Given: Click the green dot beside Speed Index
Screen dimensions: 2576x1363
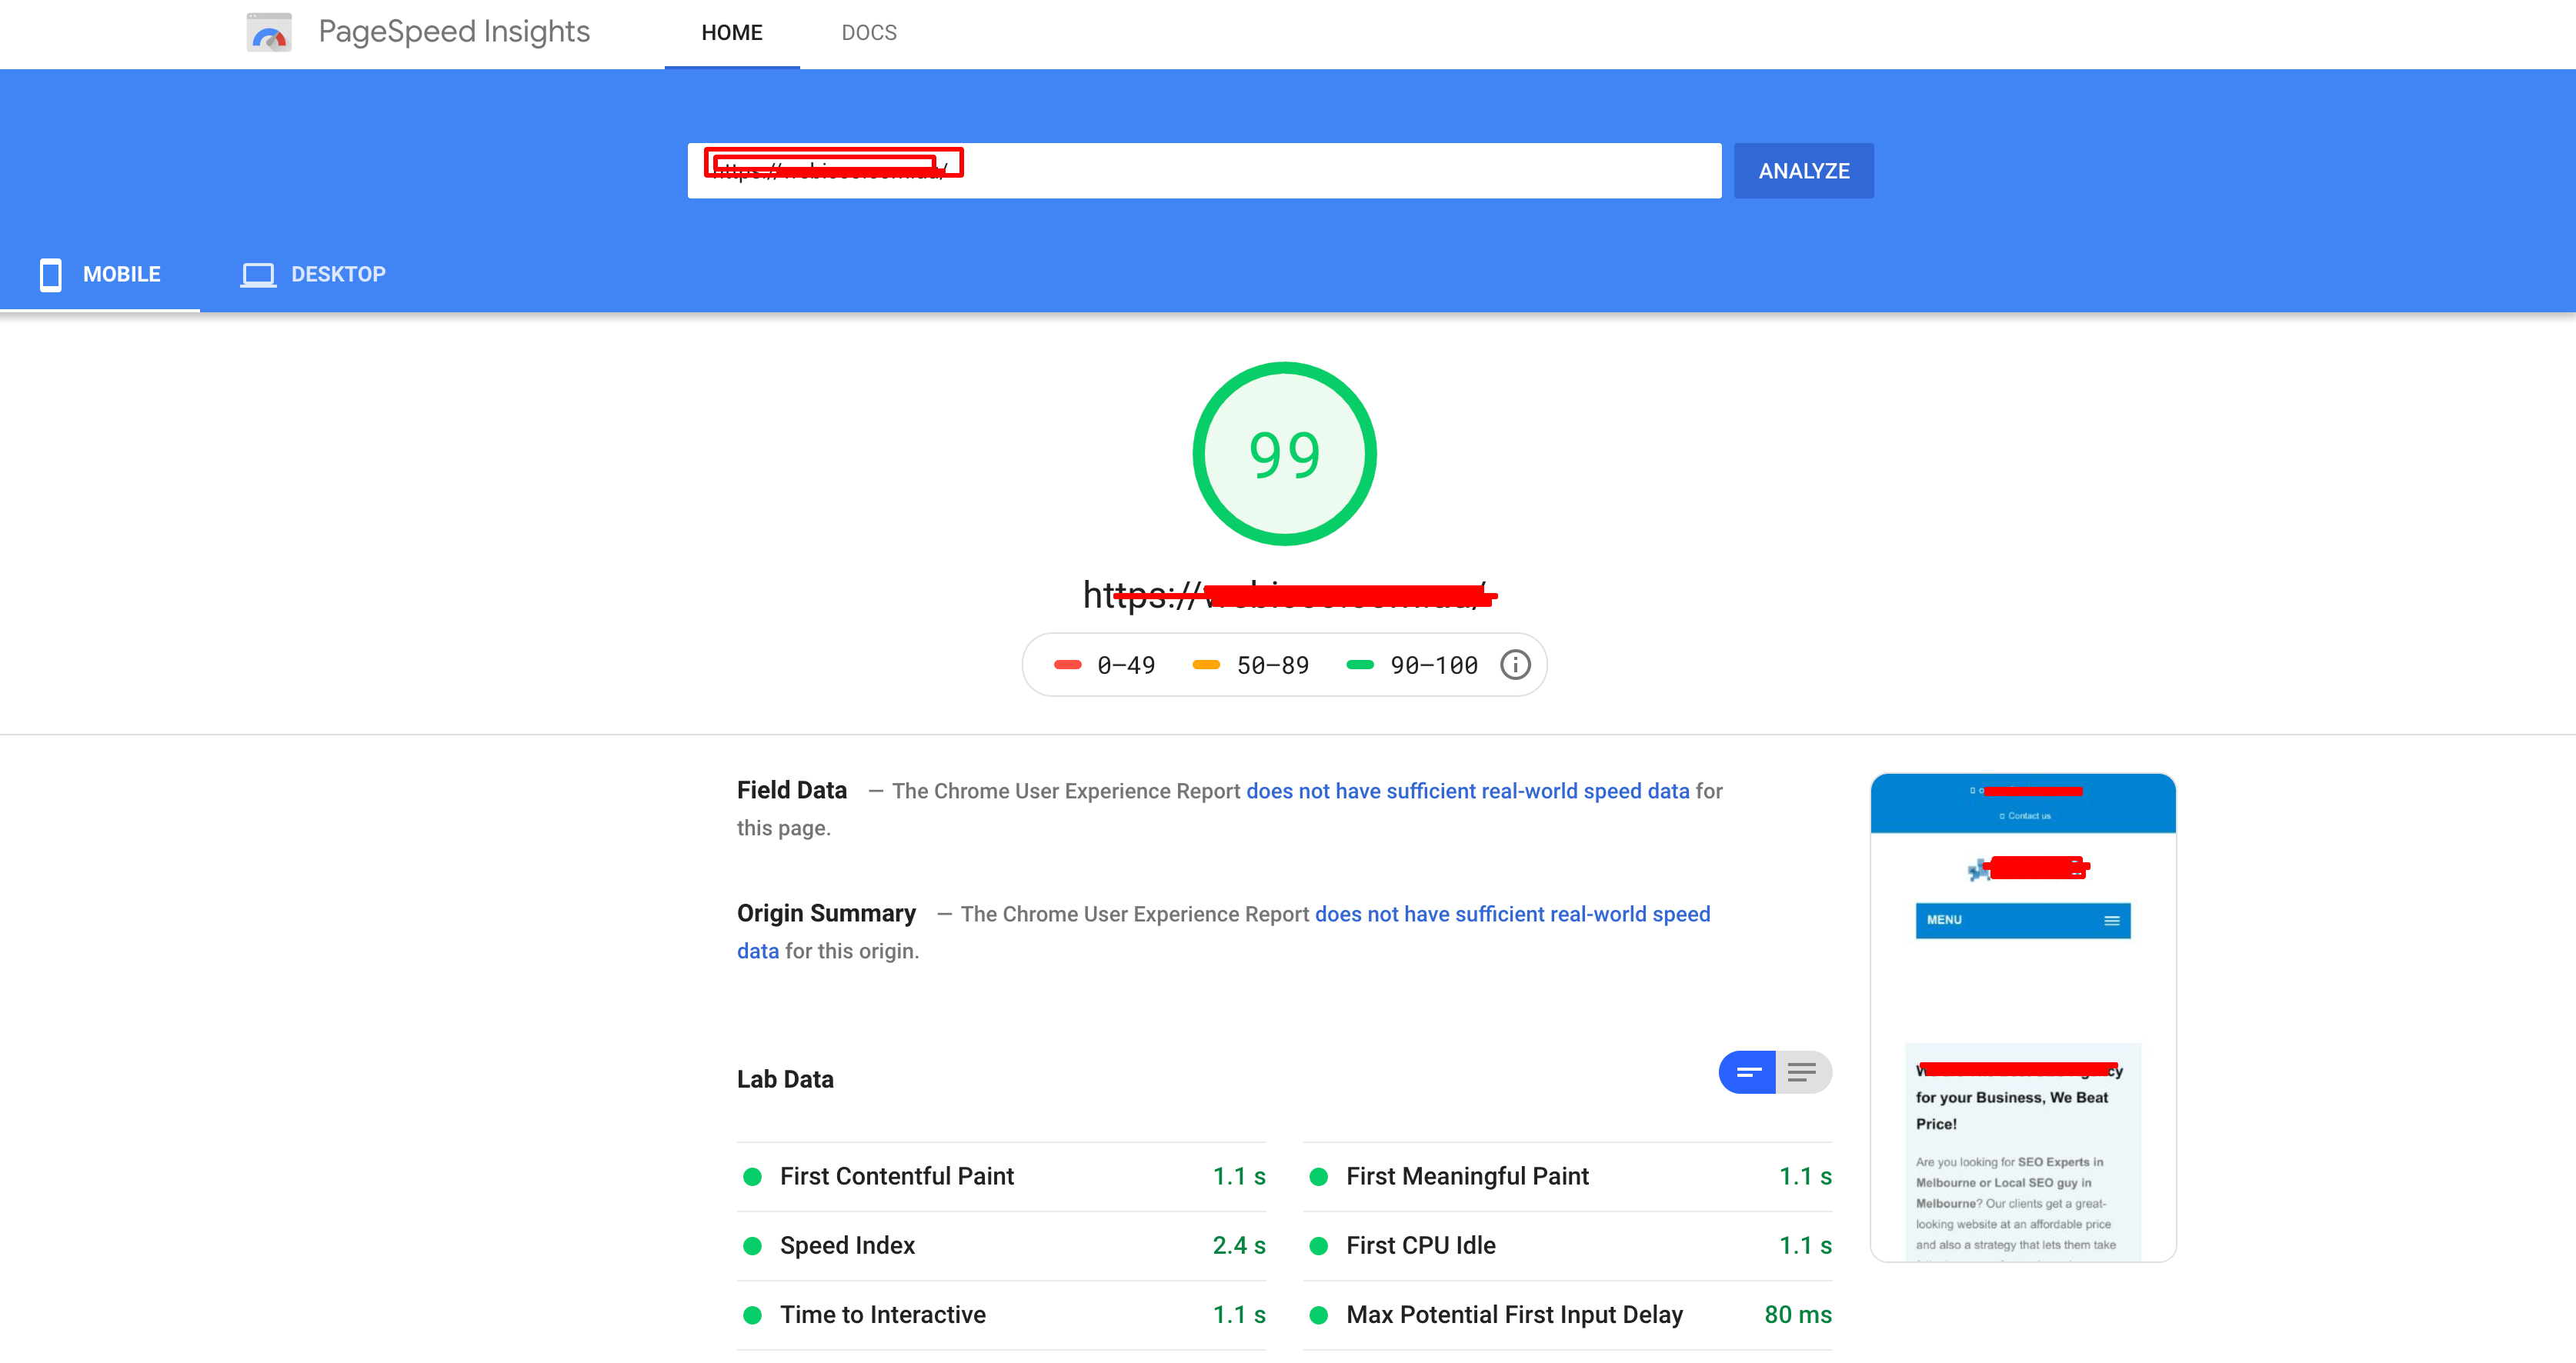Looking at the screenshot, I should tap(753, 1245).
